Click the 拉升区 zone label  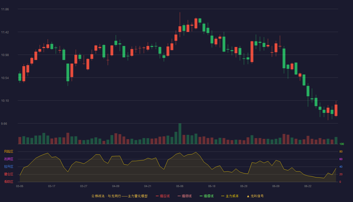[9, 167]
